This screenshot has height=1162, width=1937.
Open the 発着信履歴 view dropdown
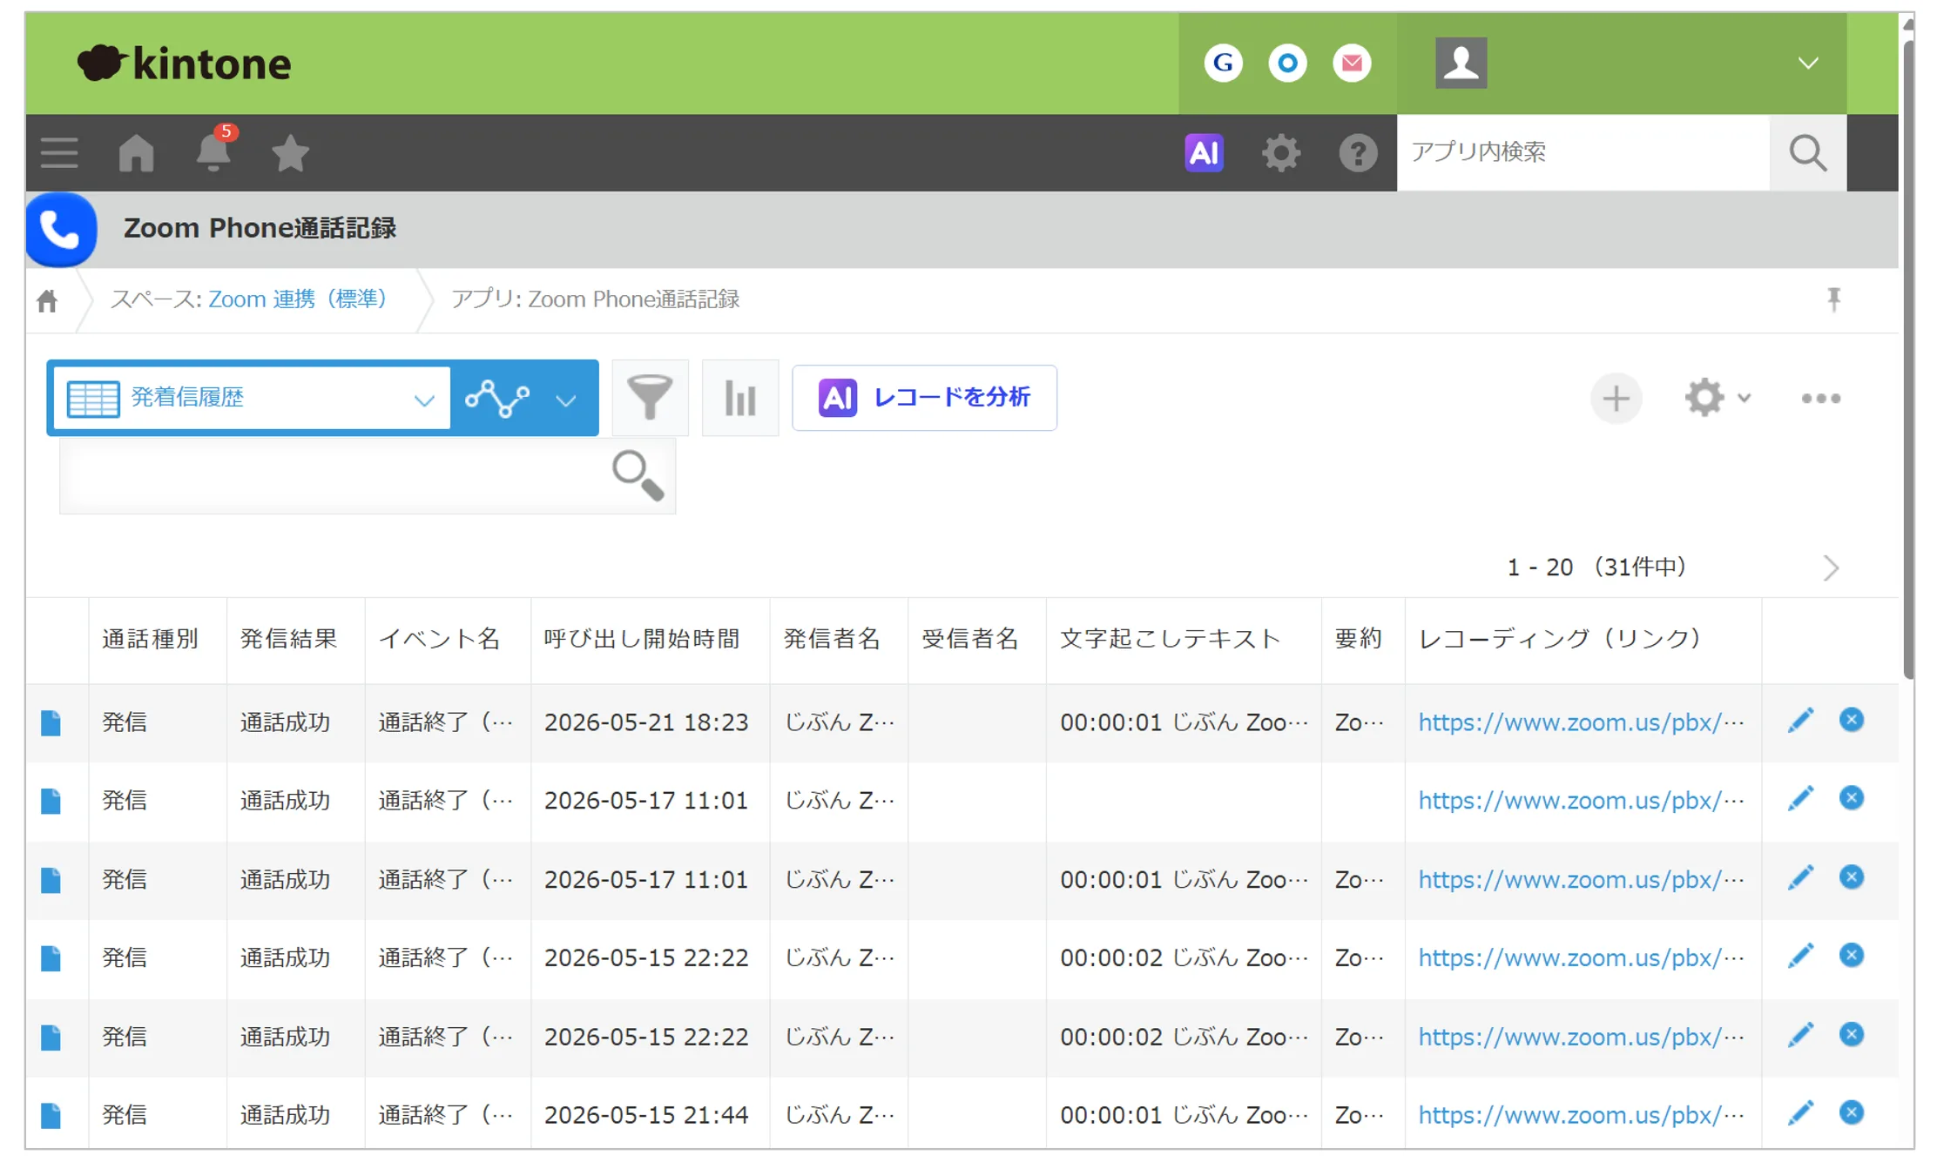tap(252, 398)
